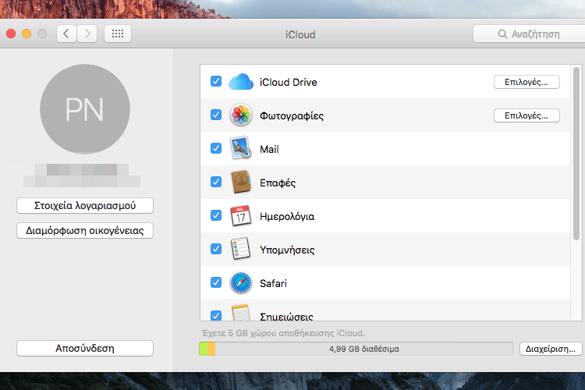Disable the Mail checkbox
Screen dimensions: 585x390
pos(216,148)
